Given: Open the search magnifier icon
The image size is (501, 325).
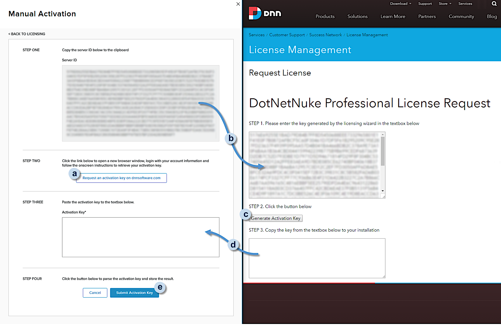Looking at the screenshot, I should point(494,4).
